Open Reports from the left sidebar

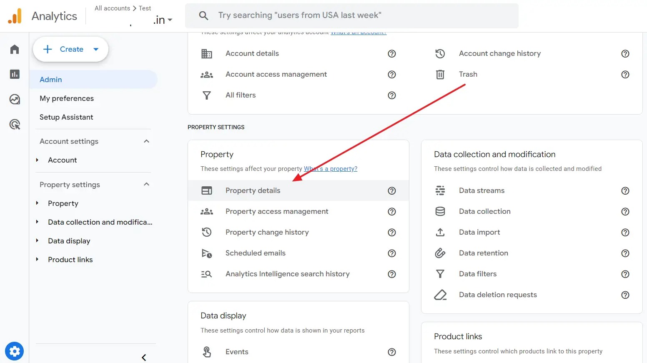point(15,74)
